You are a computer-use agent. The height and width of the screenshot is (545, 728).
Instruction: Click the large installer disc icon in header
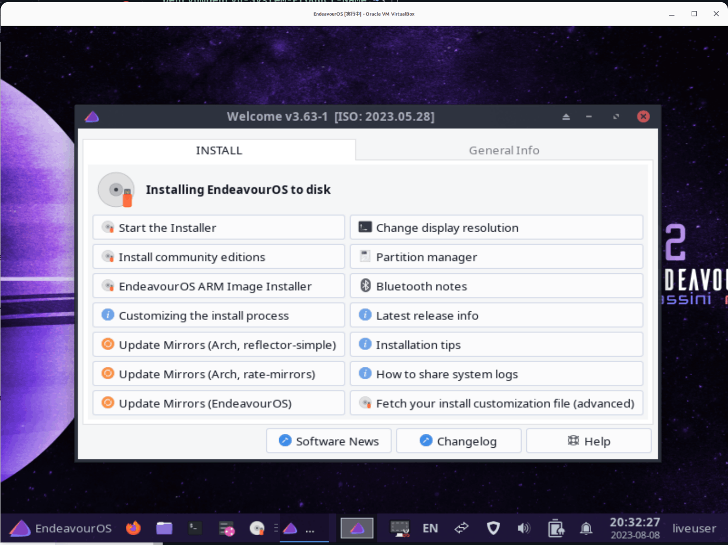(x=116, y=190)
